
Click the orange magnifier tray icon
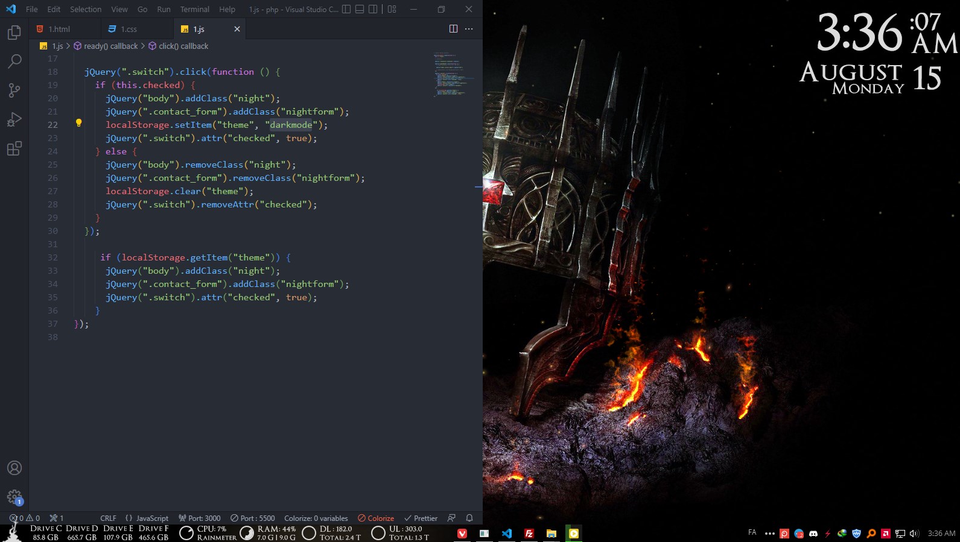[x=871, y=534]
